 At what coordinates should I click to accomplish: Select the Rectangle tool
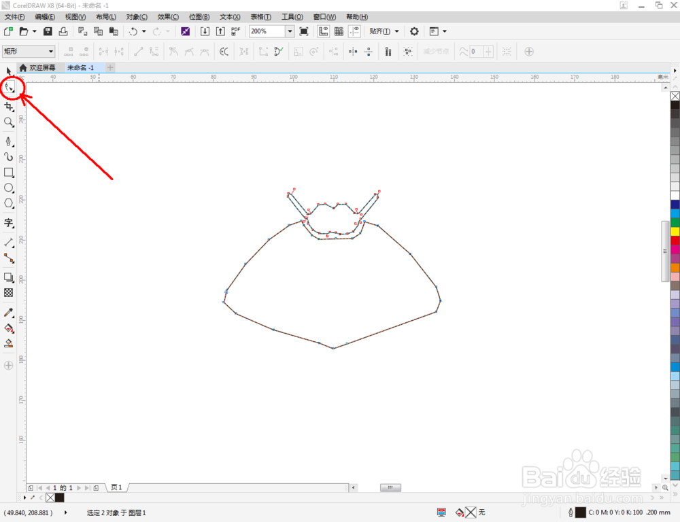[x=9, y=172]
